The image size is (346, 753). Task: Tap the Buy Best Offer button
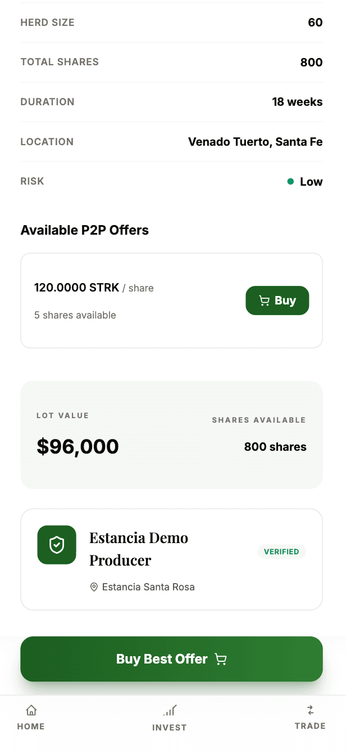coord(171,659)
